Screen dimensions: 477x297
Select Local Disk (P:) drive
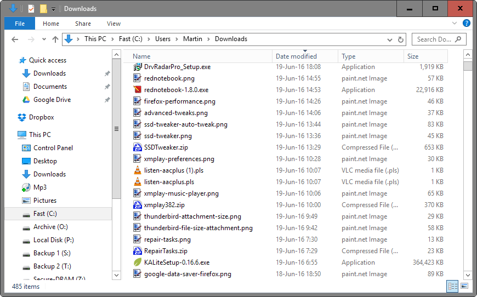54,240
